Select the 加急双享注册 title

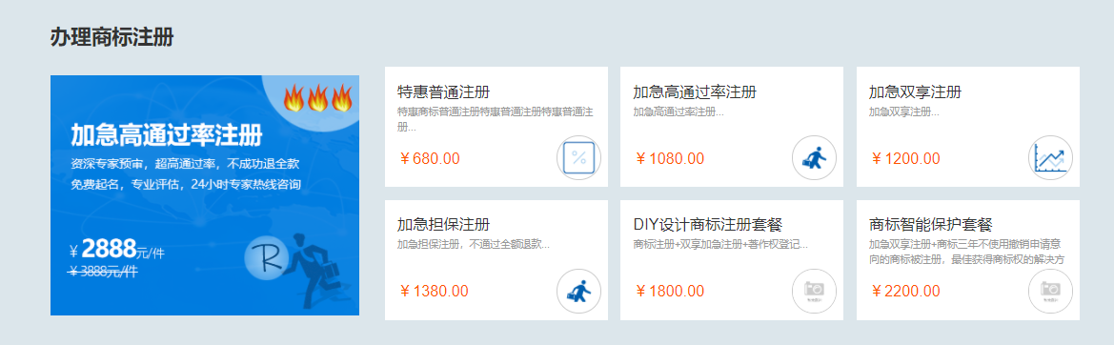coord(915,92)
